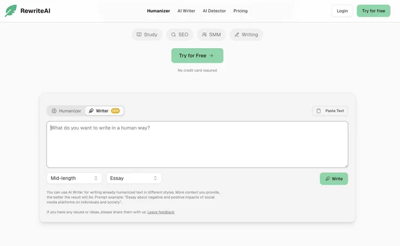400x246 pixels.
Task: Switch to the Writer tab
Action: coord(104,111)
